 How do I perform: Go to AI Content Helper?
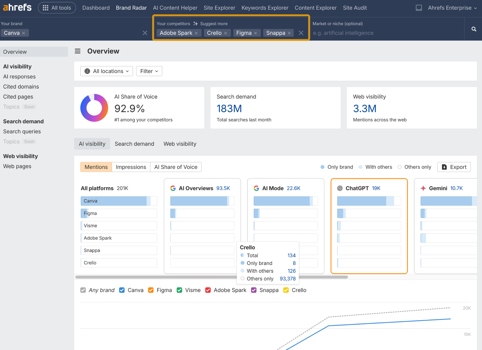(175, 8)
